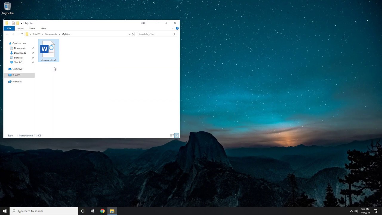Open Pictures under Quick access
Viewport: 382px width, 215px height.
(18, 58)
